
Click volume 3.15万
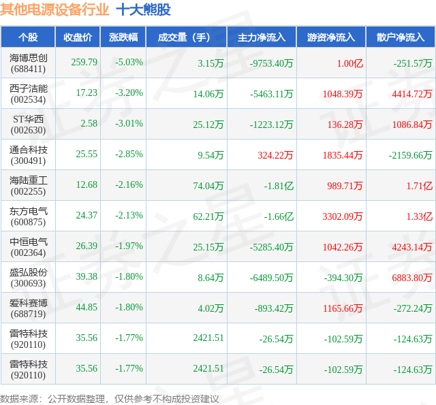[x=211, y=63]
